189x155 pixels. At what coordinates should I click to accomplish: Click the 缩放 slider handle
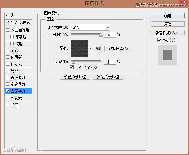click(73, 62)
